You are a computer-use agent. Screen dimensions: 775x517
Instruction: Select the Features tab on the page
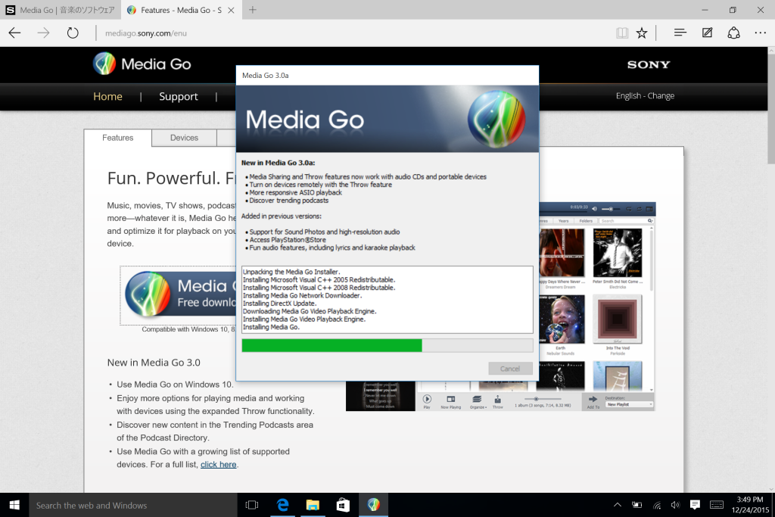coord(117,138)
